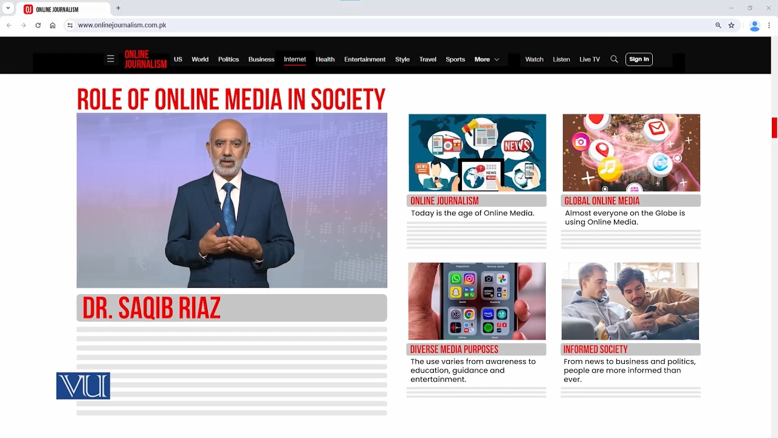Open site information icon in address bar
This screenshot has width=778, height=438.
click(x=70, y=25)
